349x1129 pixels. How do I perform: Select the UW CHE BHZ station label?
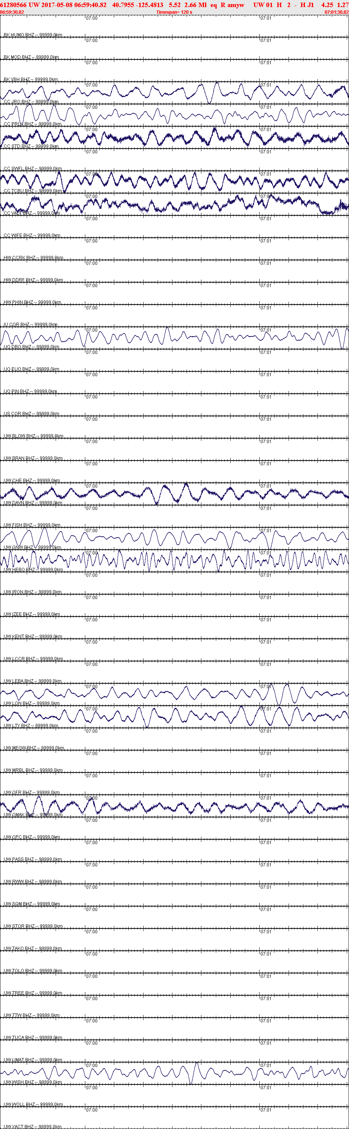(32, 481)
